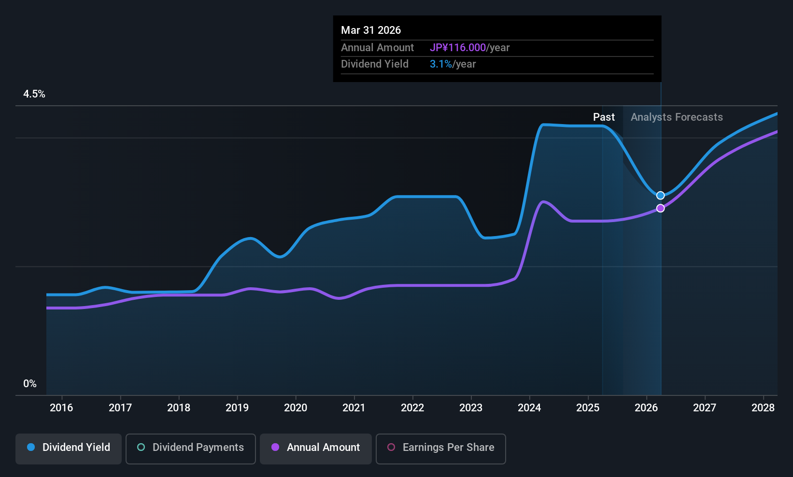Click the 2028 x-axis label

[763, 408]
